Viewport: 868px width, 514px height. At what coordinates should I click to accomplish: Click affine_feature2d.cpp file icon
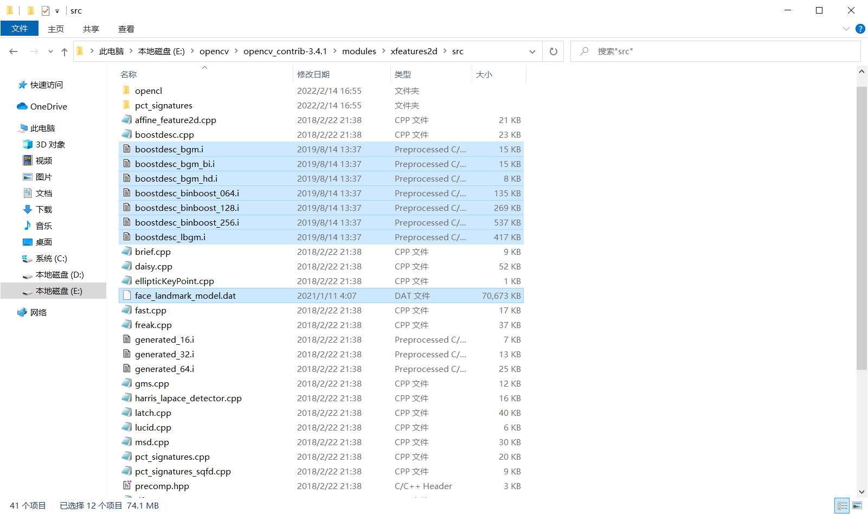(126, 120)
